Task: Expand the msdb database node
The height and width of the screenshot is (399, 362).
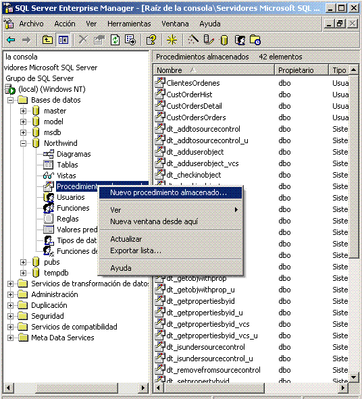Action: click(23, 132)
